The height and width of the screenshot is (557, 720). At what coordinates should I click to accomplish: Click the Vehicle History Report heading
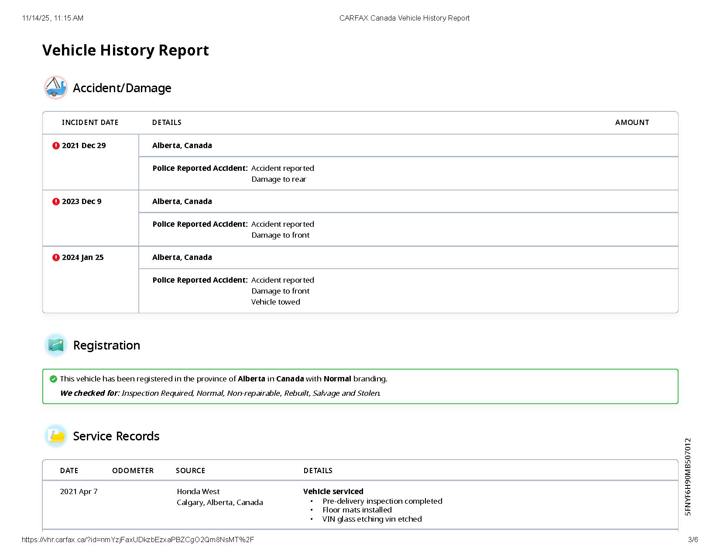click(126, 51)
